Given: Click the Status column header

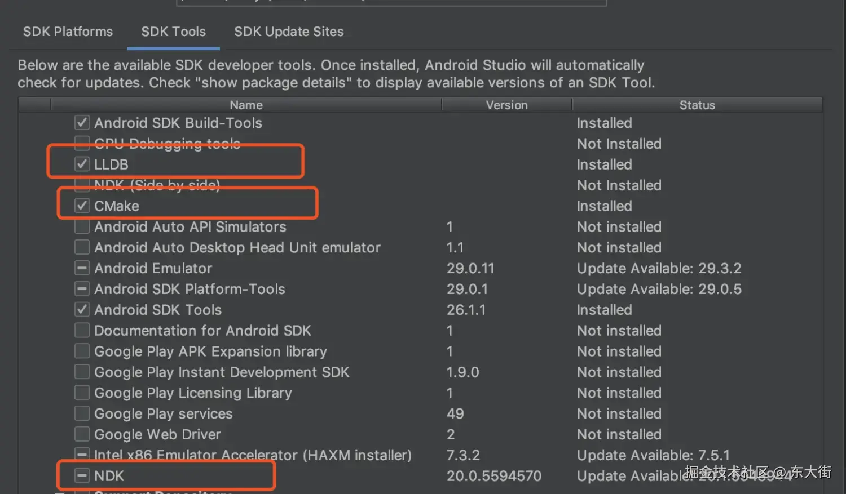Looking at the screenshot, I should pyautogui.click(x=697, y=105).
